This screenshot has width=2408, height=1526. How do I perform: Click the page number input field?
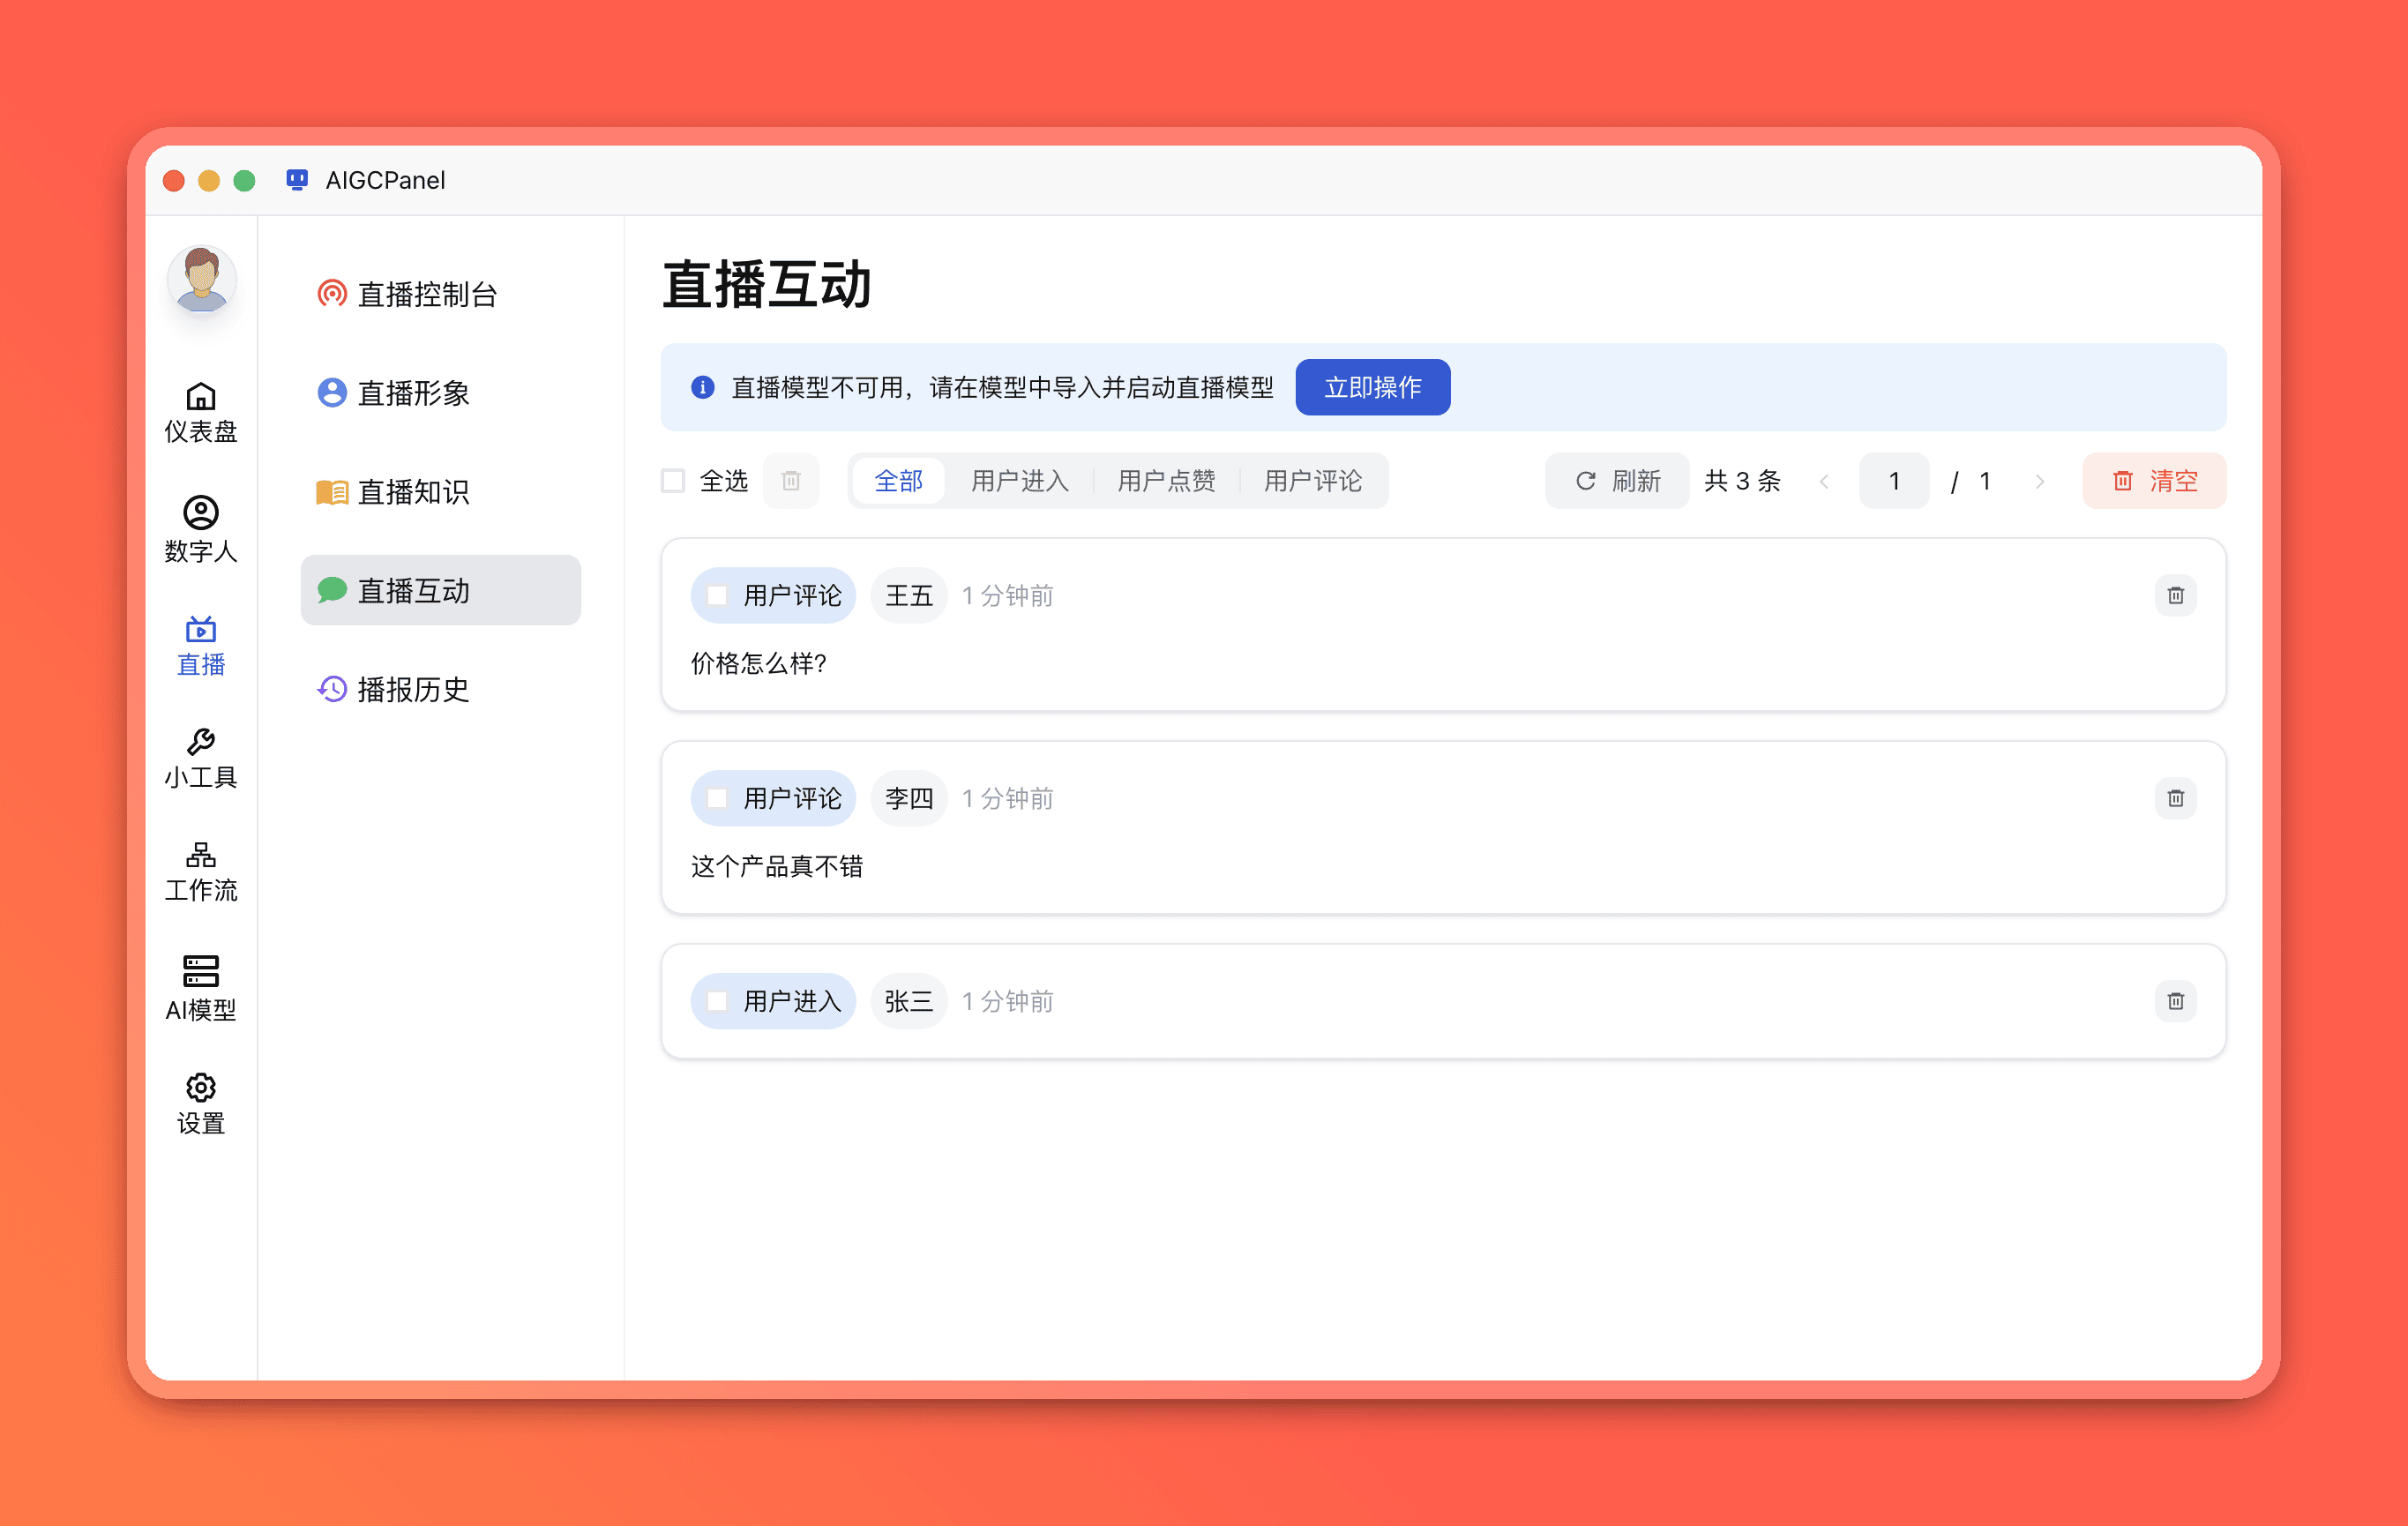(x=1894, y=481)
